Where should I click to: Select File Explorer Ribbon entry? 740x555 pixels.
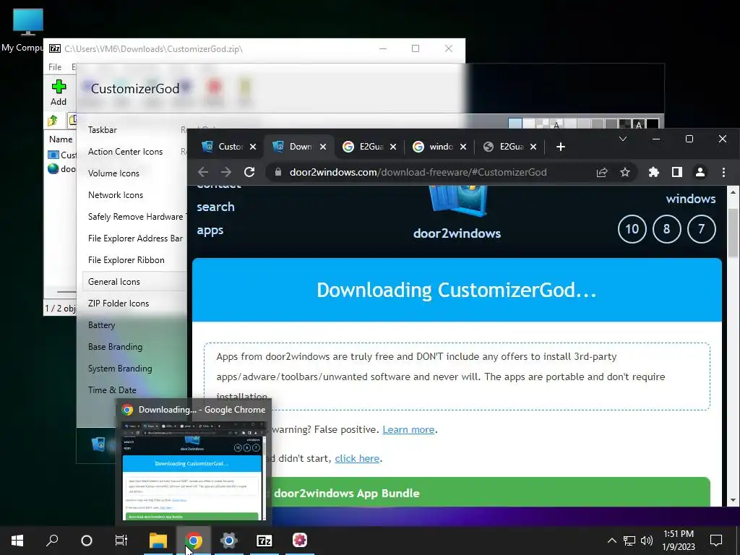pyautogui.click(x=126, y=260)
